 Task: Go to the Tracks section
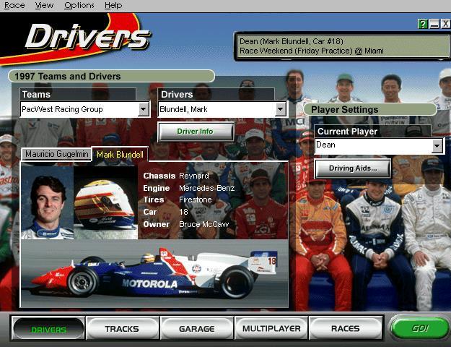point(122,328)
